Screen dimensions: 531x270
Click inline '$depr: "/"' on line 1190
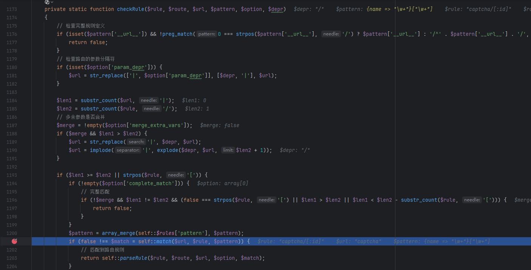point(295,150)
